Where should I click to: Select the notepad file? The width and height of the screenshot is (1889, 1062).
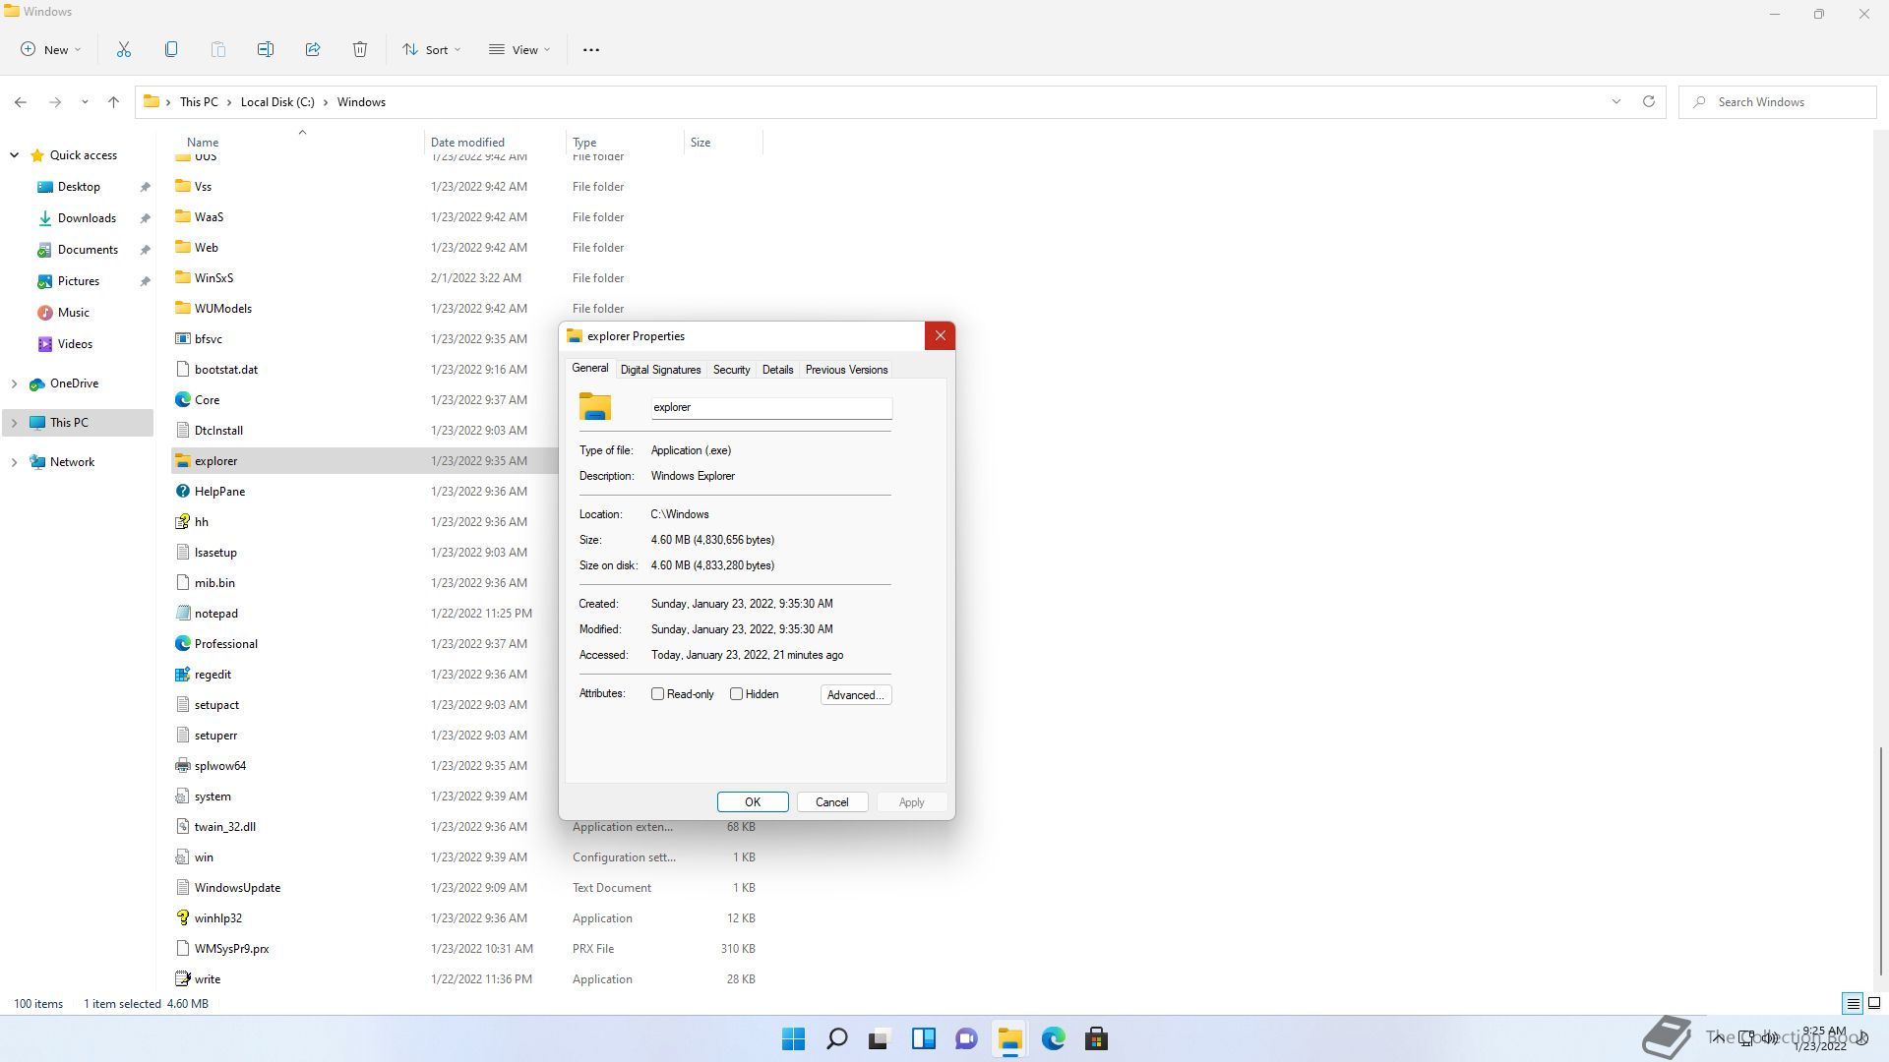click(x=215, y=614)
